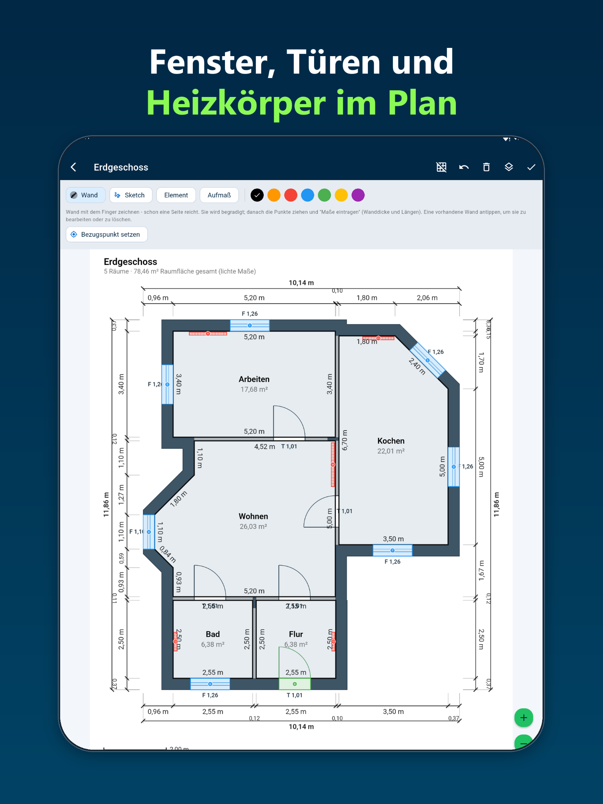Screen dimensions: 603x804
Task: Tap the window marker on Kochen diagonal wall
Action: [x=428, y=360]
